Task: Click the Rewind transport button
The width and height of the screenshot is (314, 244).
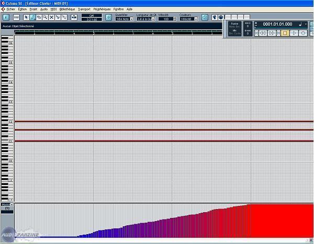Action: (263, 33)
